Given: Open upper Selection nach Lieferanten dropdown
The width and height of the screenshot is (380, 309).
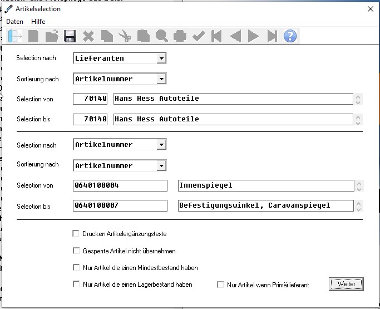Looking at the screenshot, I should [161, 58].
